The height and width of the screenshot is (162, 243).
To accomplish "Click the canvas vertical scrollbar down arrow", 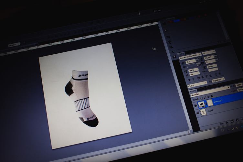I will (x=191, y=128).
